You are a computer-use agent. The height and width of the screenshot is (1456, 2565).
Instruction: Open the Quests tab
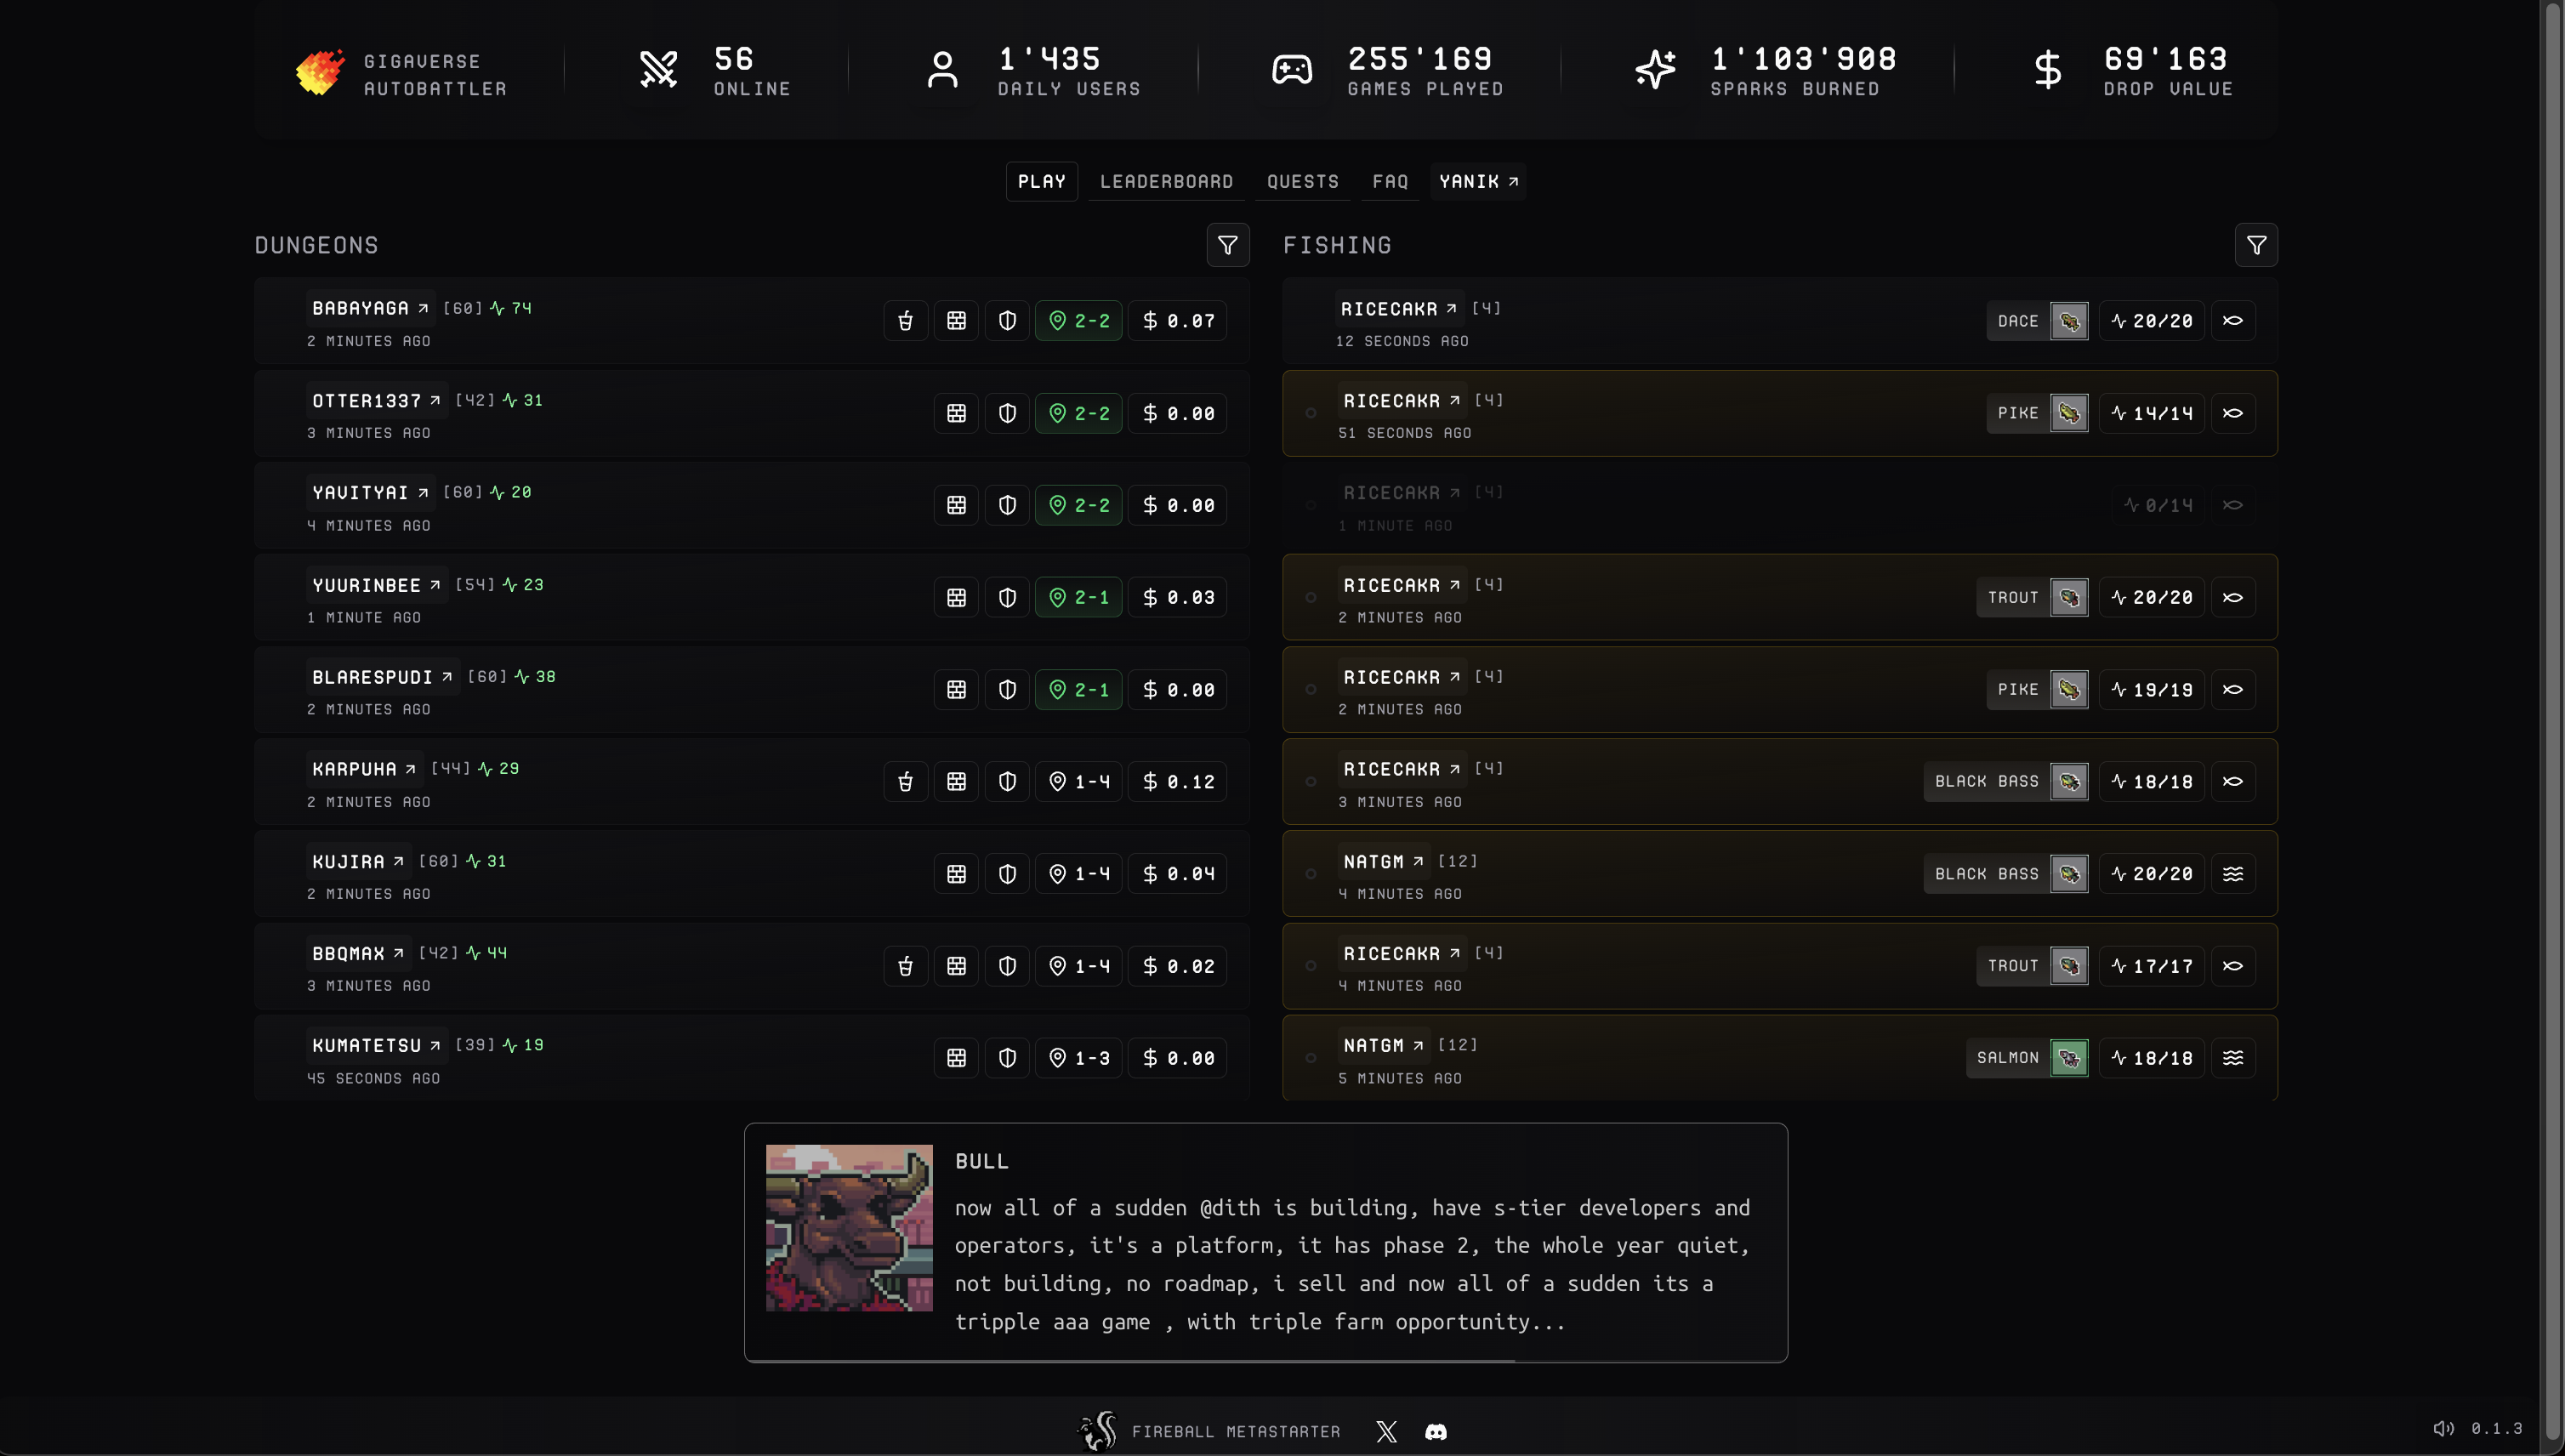pos(1302,181)
